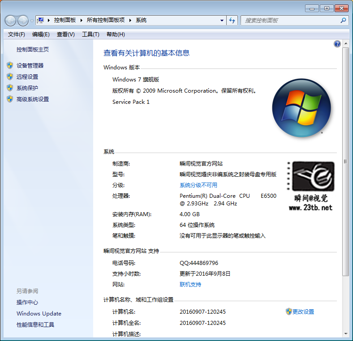Click shield icon next to 更改设置

[x=289, y=312]
